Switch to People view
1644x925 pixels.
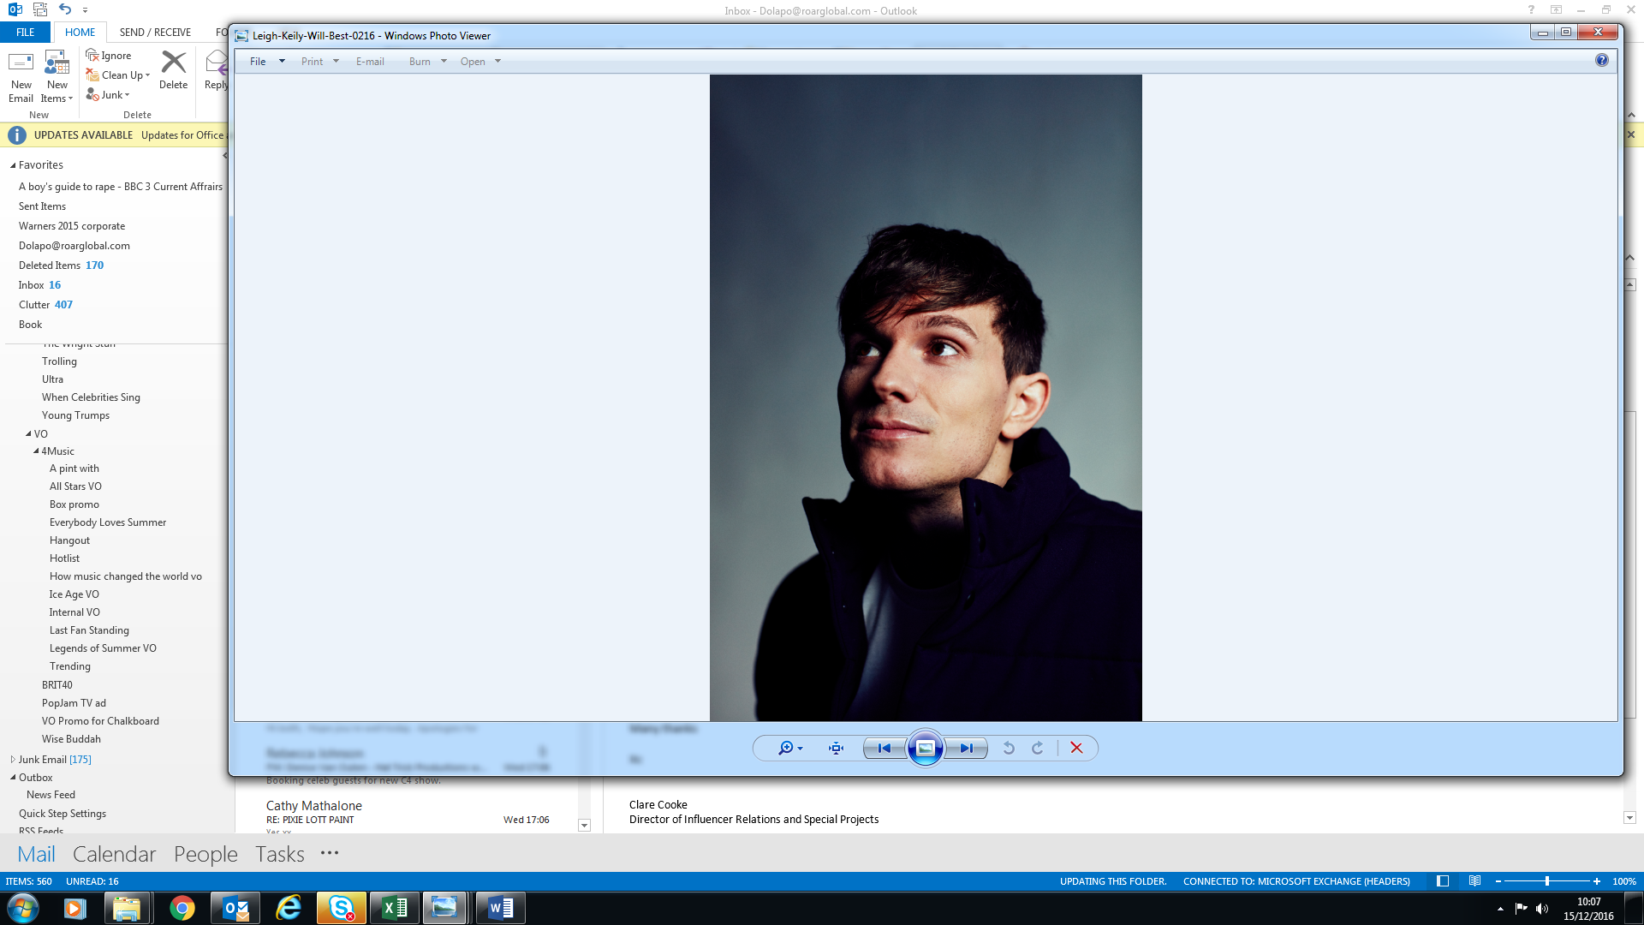[205, 854]
